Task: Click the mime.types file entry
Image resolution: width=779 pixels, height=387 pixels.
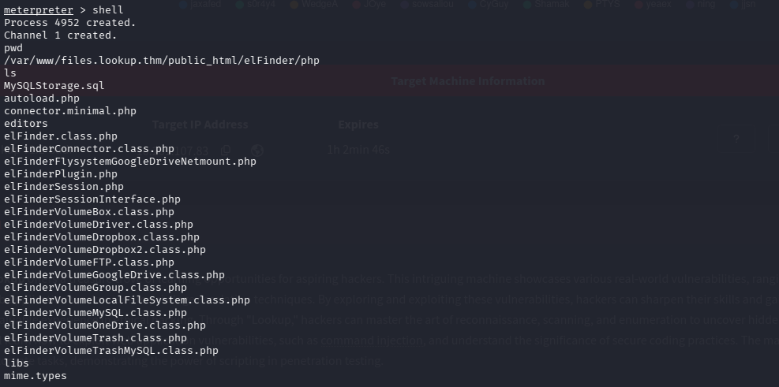Action: pos(36,376)
